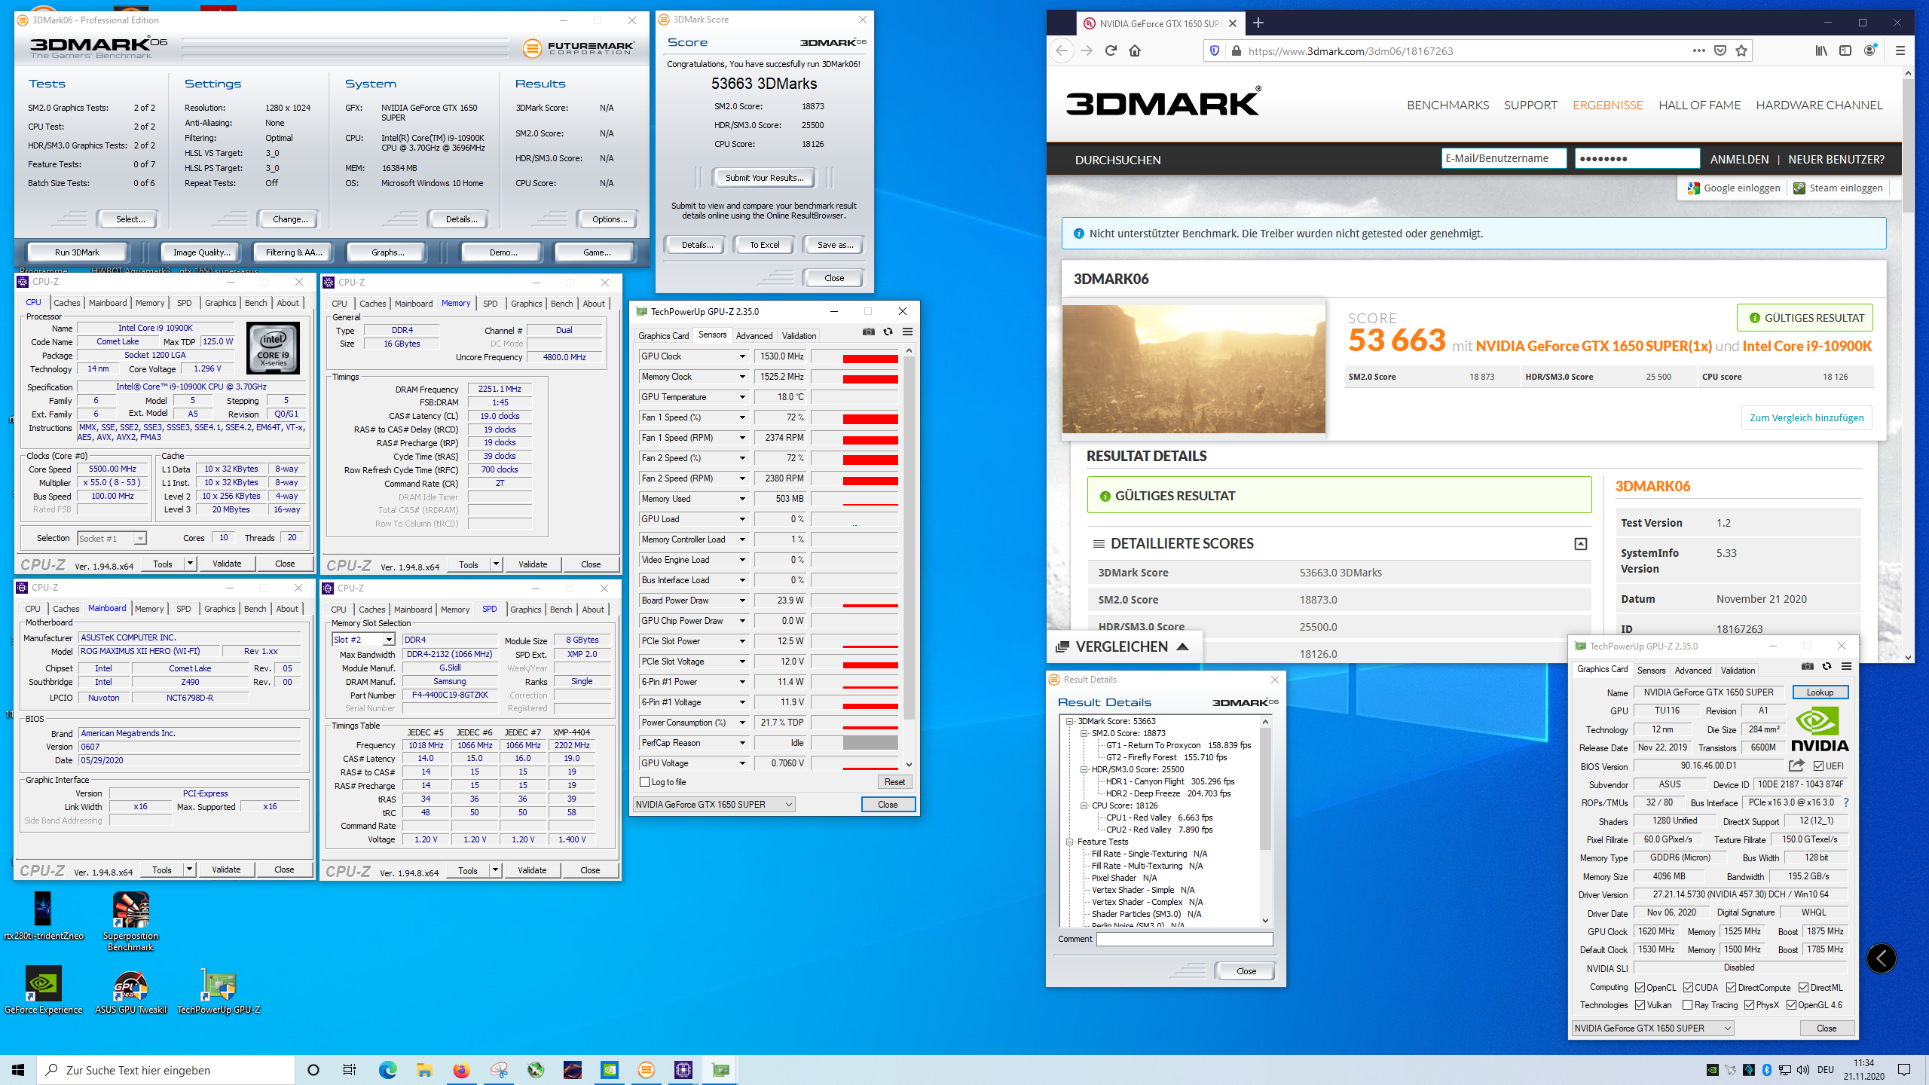Open Validation tab in GPU-Z Graphics Card window
Viewport: 1929px width, 1085px height.
coord(1738,670)
